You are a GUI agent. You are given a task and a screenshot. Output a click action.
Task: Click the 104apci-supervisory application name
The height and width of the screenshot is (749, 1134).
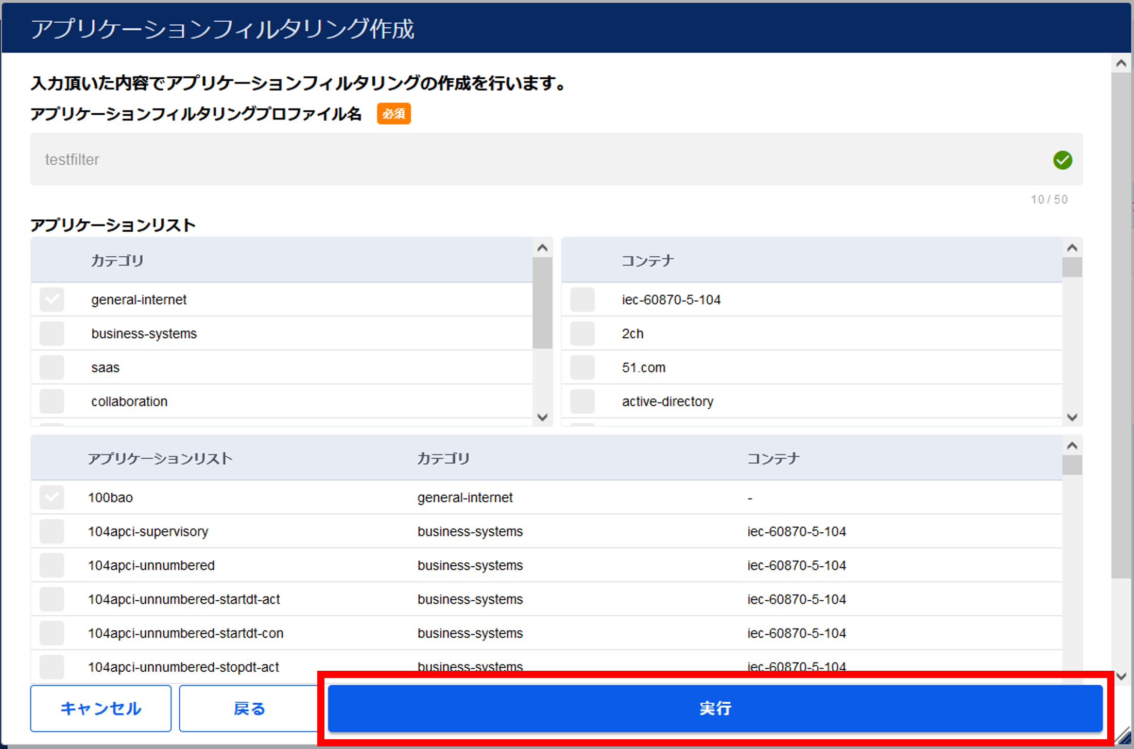click(x=148, y=531)
